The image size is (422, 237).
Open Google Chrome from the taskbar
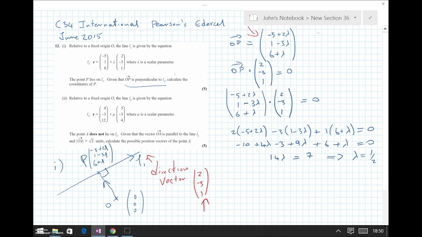pyautogui.click(x=113, y=231)
